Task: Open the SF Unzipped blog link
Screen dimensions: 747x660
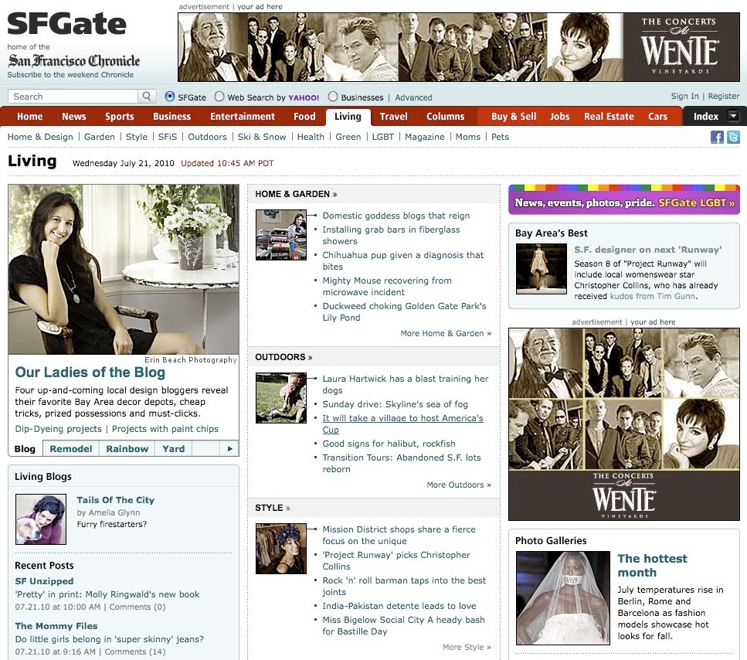Action: coord(44,581)
